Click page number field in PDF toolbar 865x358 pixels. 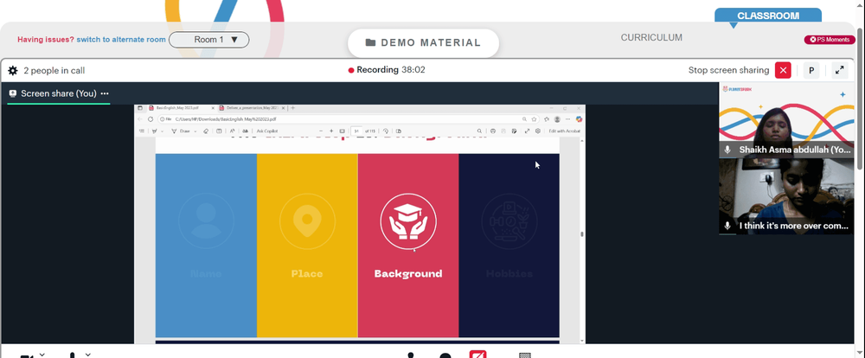click(x=356, y=131)
